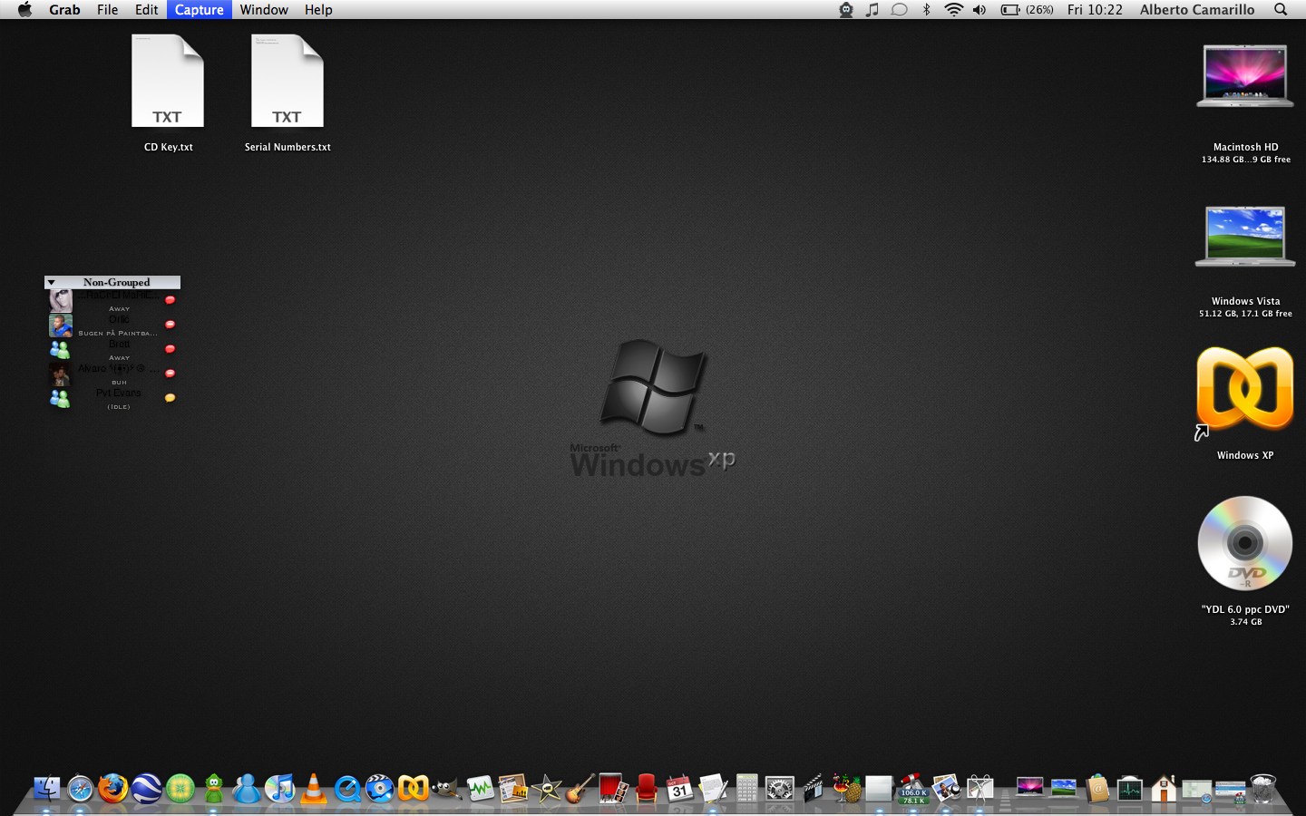Select contact Brett in buddy list
This screenshot has width=1306, height=816.
pyautogui.click(x=112, y=350)
